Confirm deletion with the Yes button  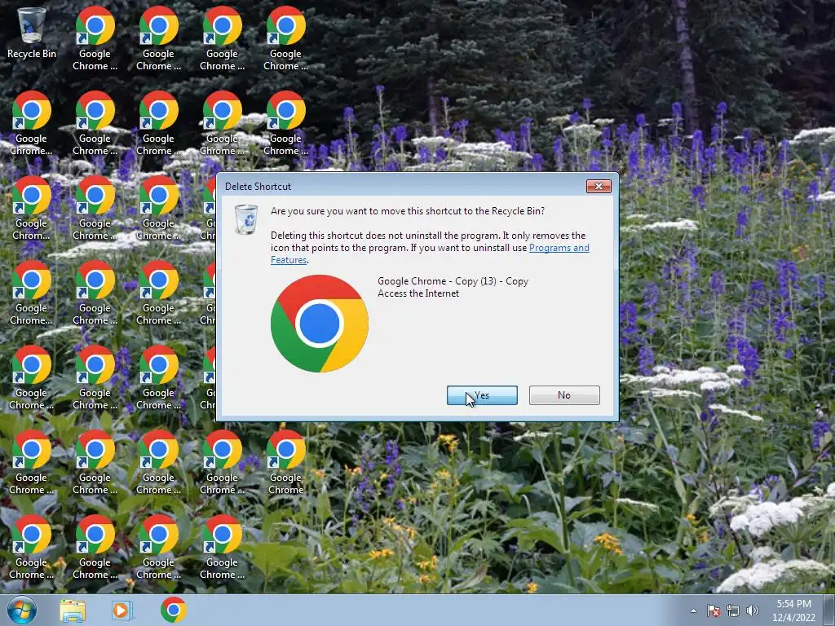(482, 395)
